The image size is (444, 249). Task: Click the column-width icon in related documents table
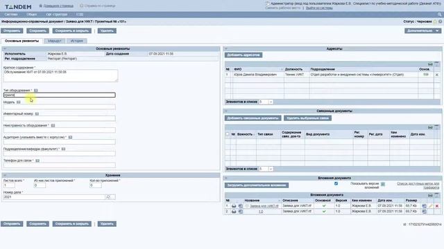point(430,127)
